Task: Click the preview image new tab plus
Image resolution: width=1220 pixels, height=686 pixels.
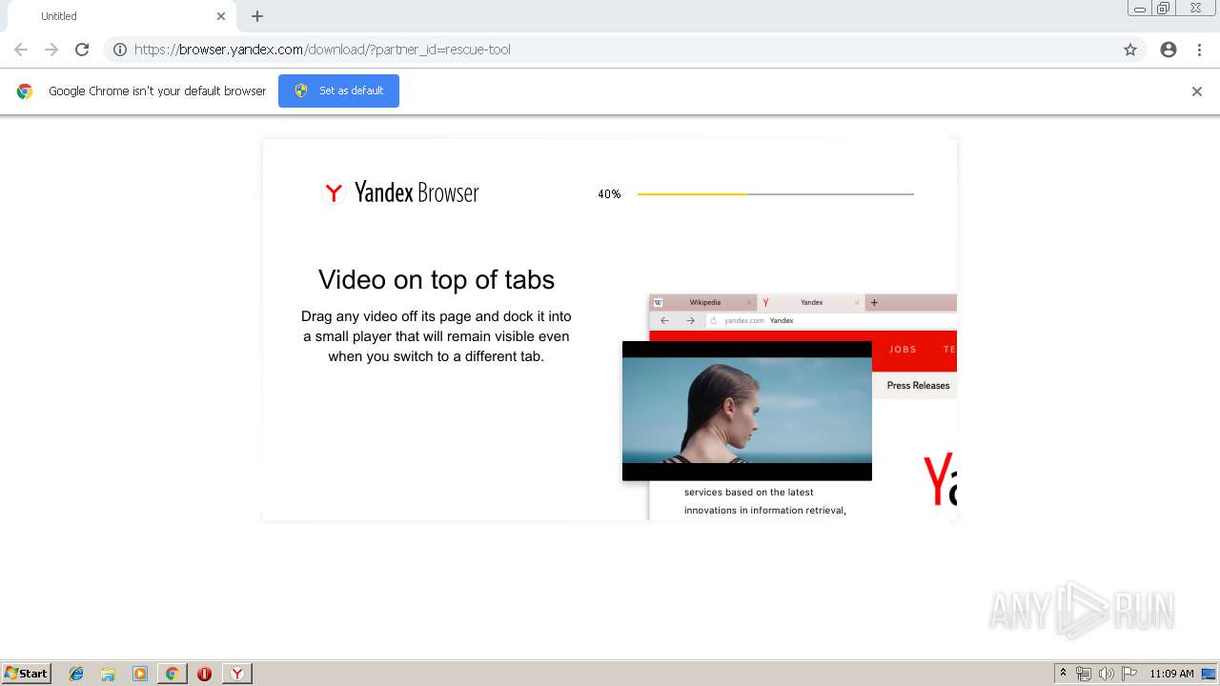Action: pos(874,303)
